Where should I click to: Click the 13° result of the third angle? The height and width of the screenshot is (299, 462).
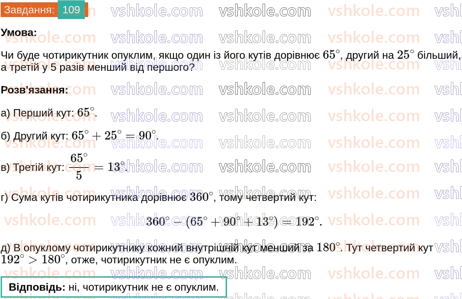coord(116,167)
